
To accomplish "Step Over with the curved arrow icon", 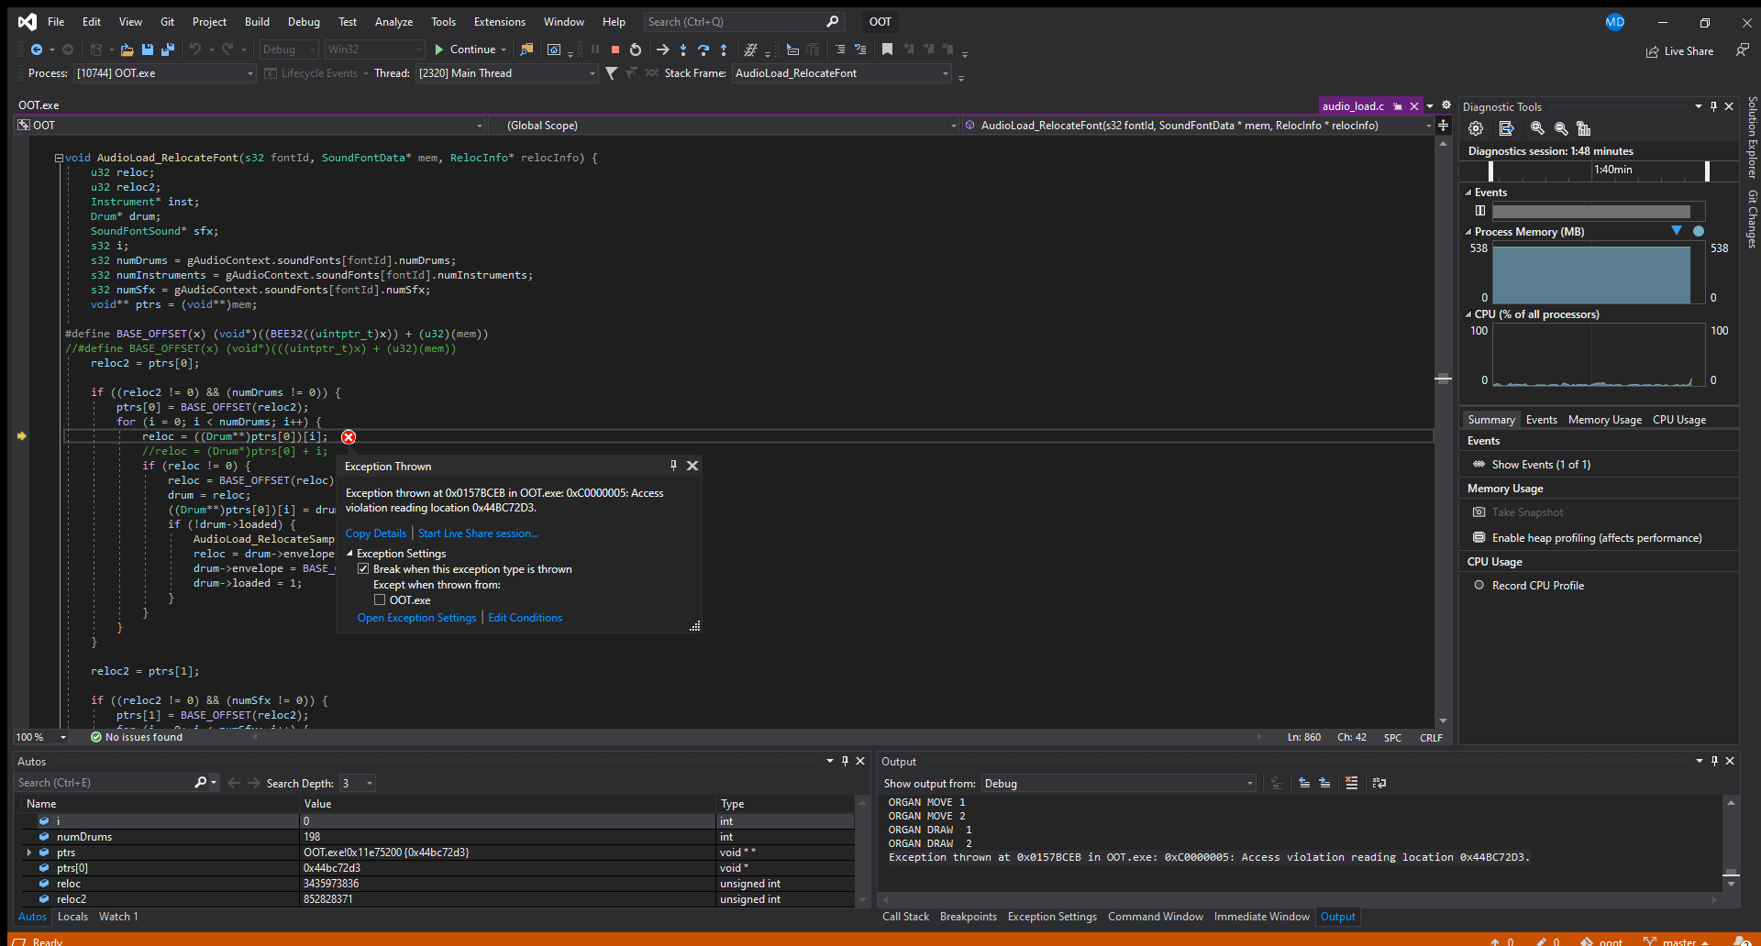I will [703, 49].
